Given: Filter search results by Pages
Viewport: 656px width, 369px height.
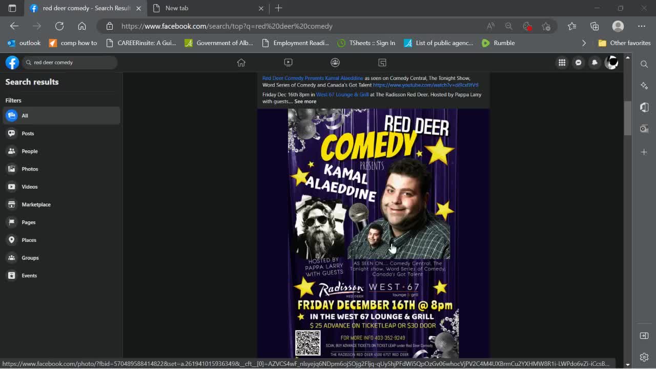Looking at the screenshot, I should point(61,222).
